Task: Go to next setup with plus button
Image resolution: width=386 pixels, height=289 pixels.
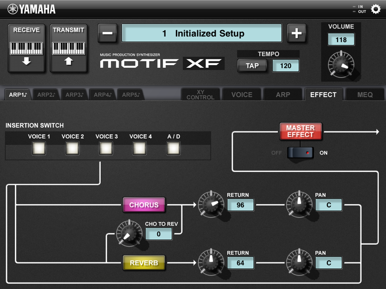Action: (296, 33)
